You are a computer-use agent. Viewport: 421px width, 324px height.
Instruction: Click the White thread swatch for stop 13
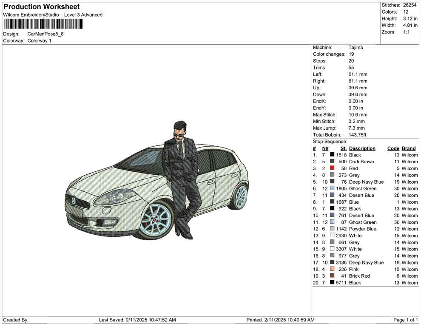[x=332, y=236]
